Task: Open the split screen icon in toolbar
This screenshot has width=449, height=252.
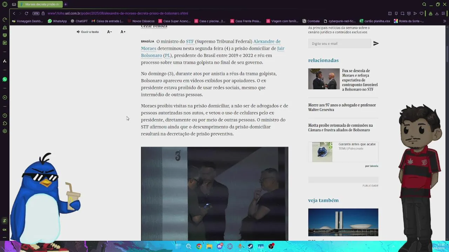Action: (390, 13)
